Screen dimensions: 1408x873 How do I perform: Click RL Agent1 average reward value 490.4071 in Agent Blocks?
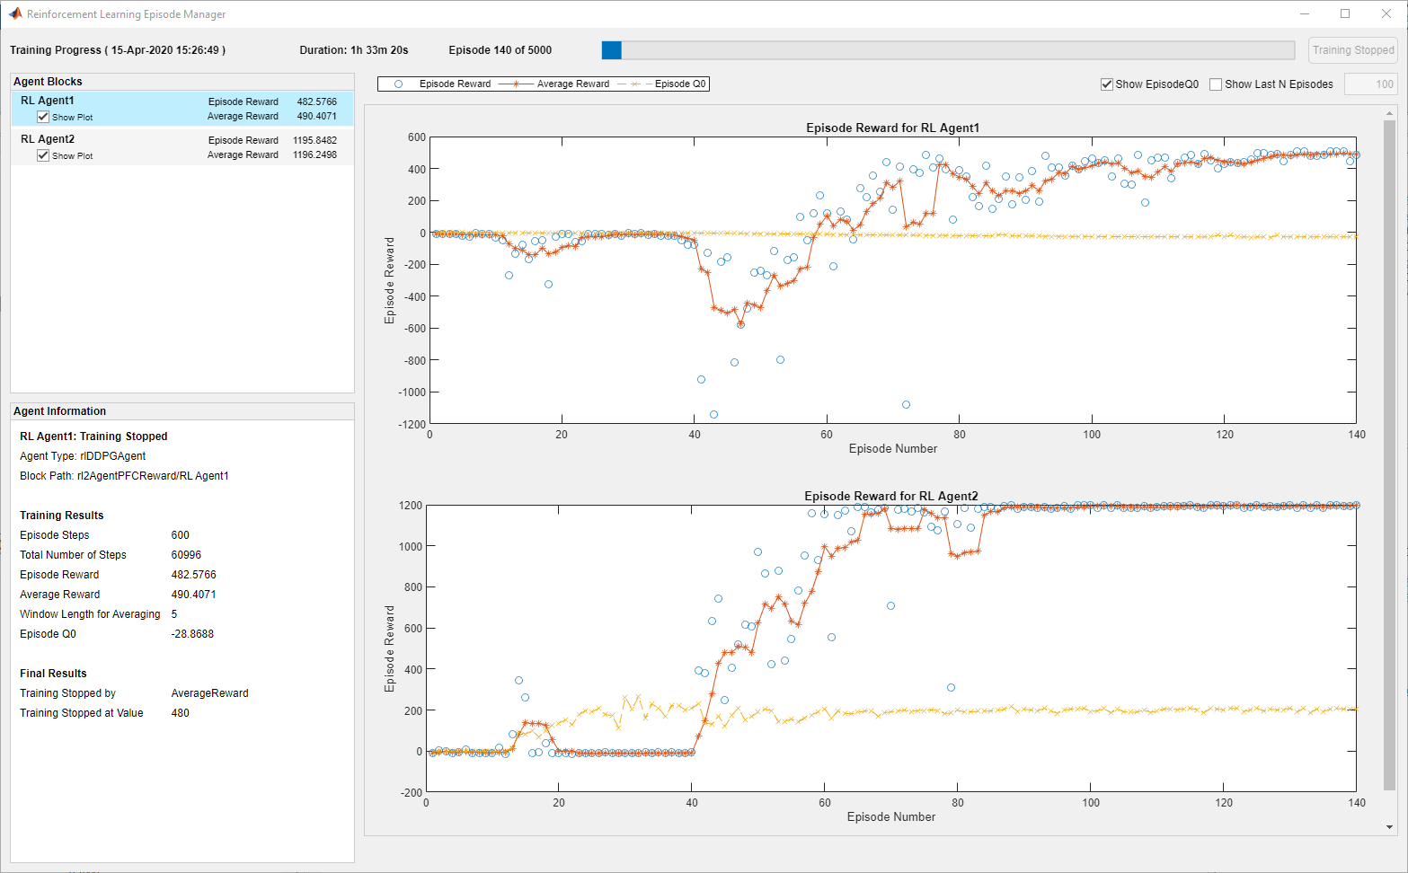(317, 116)
